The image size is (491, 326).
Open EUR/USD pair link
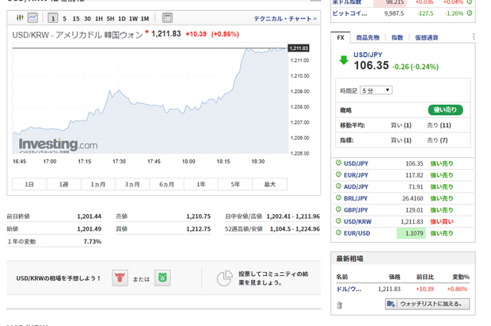coord(357,233)
